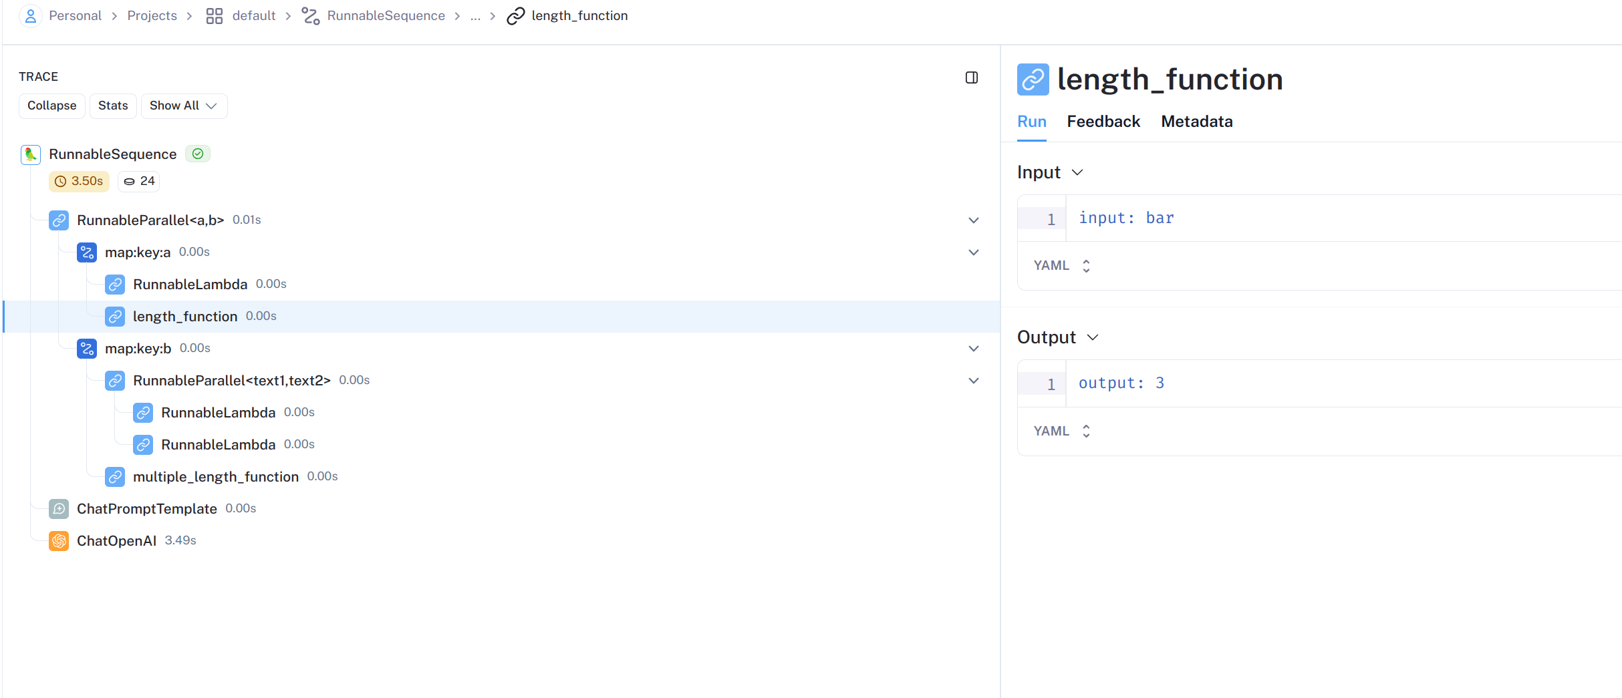Click the green success status badge

click(198, 154)
